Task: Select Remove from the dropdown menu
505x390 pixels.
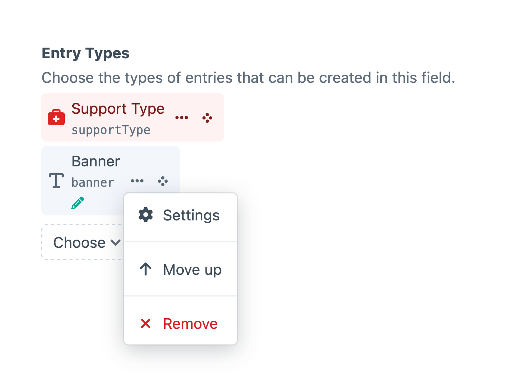Action: click(190, 324)
